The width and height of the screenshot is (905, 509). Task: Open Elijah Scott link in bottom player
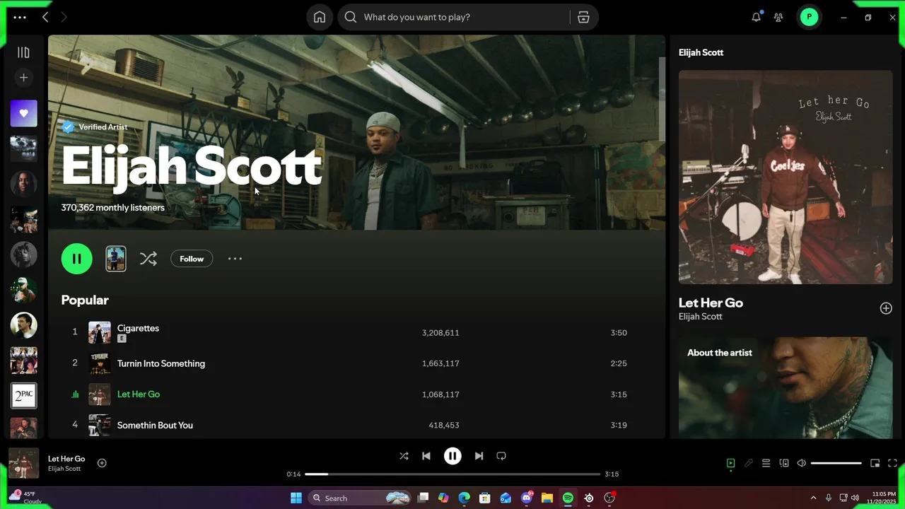pos(64,469)
